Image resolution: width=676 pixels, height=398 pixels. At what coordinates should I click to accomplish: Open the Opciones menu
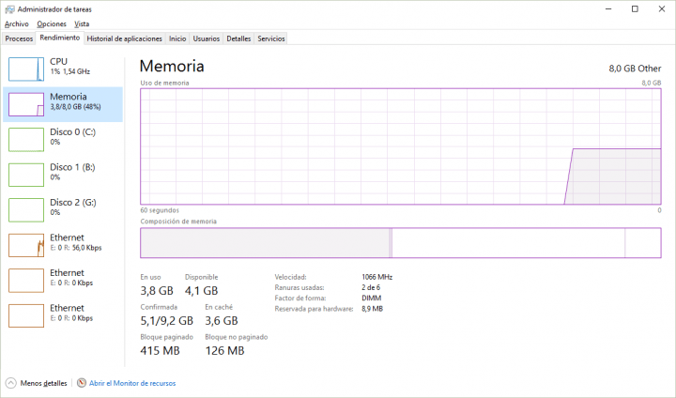pos(52,23)
